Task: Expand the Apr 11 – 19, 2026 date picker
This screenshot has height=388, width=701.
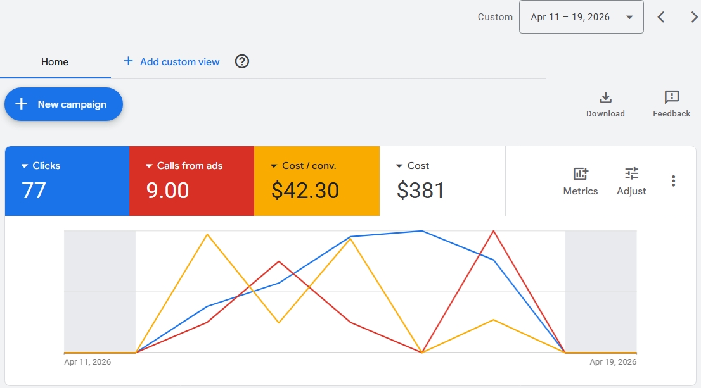Action: click(581, 17)
